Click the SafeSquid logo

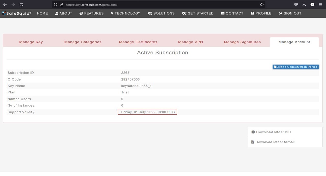click(x=17, y=13)
